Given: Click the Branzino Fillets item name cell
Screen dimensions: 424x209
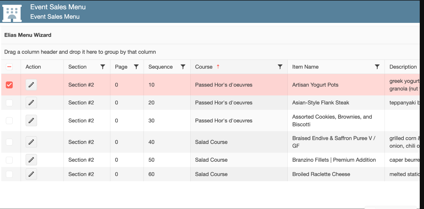Looking at the screenshot, I should click(x=334, y=160).
